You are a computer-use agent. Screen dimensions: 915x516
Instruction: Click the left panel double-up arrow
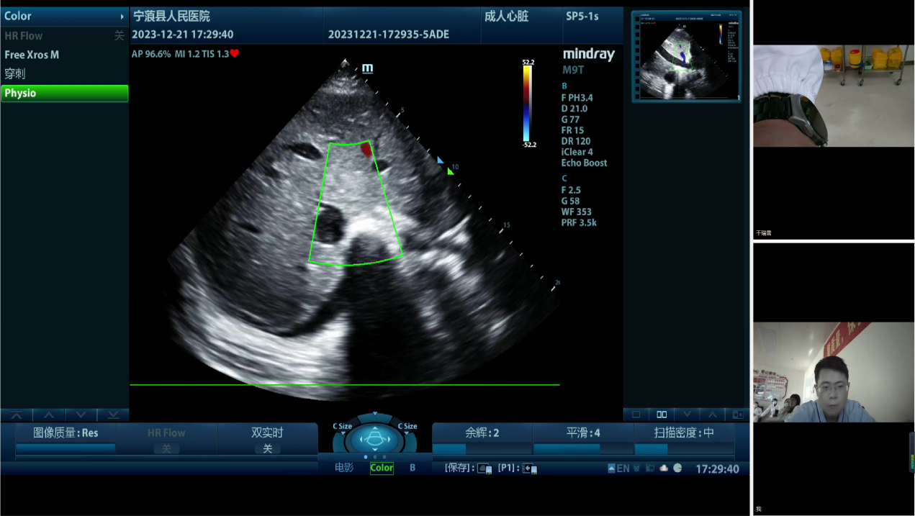16,415
